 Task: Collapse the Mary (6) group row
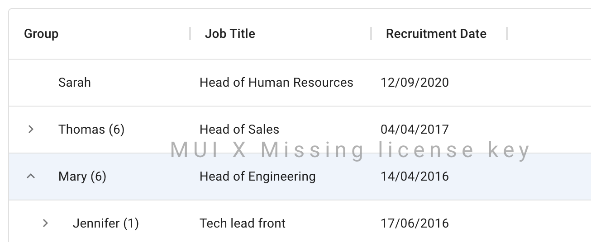point(31,177)
